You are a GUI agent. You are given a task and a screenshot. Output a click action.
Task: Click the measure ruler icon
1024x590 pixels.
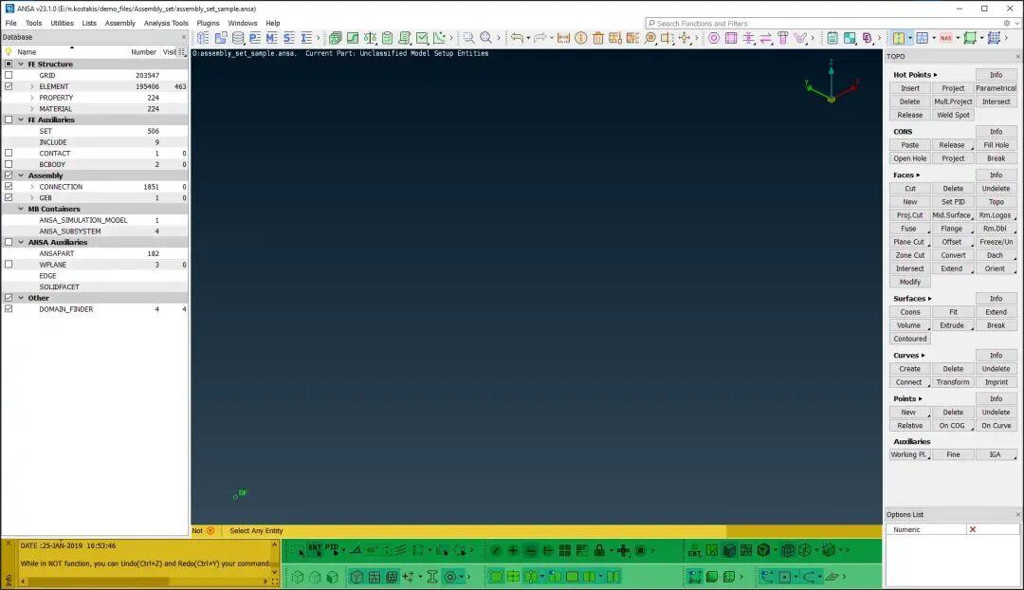pyautogui.click(x=563, y=38)
